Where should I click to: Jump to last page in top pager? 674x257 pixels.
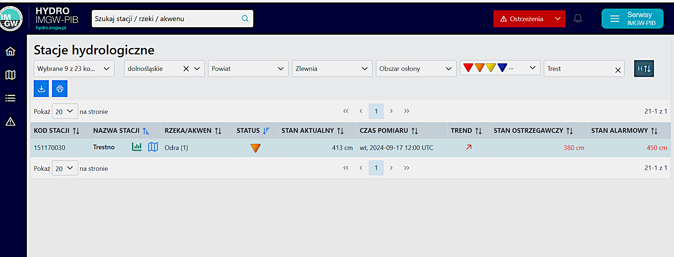(x=406, y=111)
